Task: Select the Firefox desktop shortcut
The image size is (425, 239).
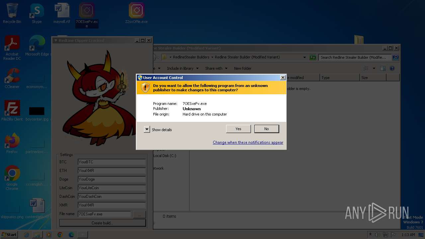Action: pos(12,143)
